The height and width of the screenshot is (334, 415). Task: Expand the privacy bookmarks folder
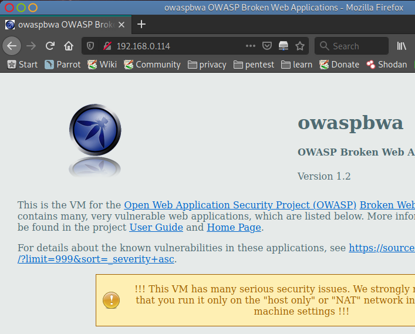tap(207, 65)
